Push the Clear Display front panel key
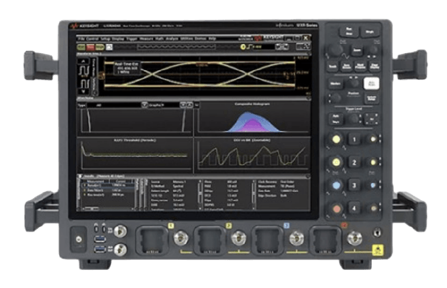The height and width of the screenshot is (288, 447). 375,66
